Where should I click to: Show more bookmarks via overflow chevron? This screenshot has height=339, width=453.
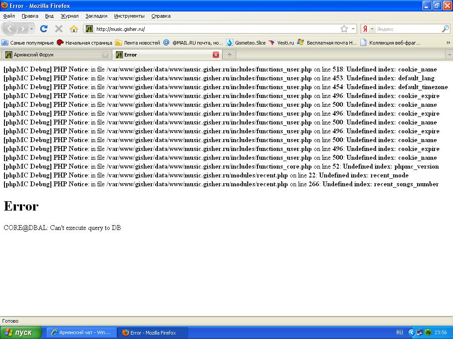(x=448, y=43)
